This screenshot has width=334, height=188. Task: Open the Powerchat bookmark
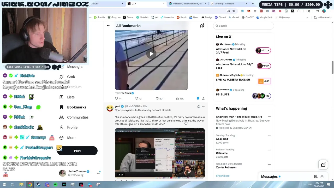(x=167, y=17)
